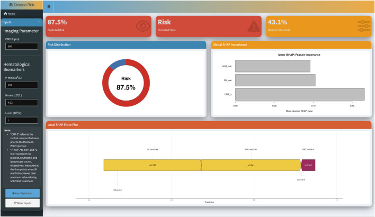Click the warning triangle icon in Risk card
Image resolution: width=375 pixels, height=217 pixels.
click(254, 26)
